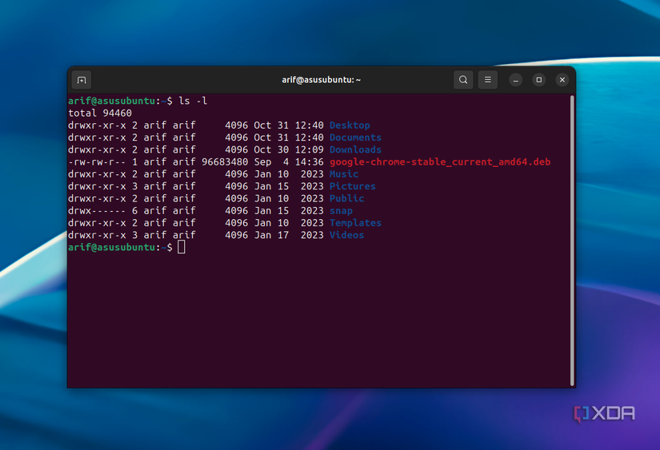Click the file size 96683480
The width and height of the screenshot is (660, 450).
point(225,162)
